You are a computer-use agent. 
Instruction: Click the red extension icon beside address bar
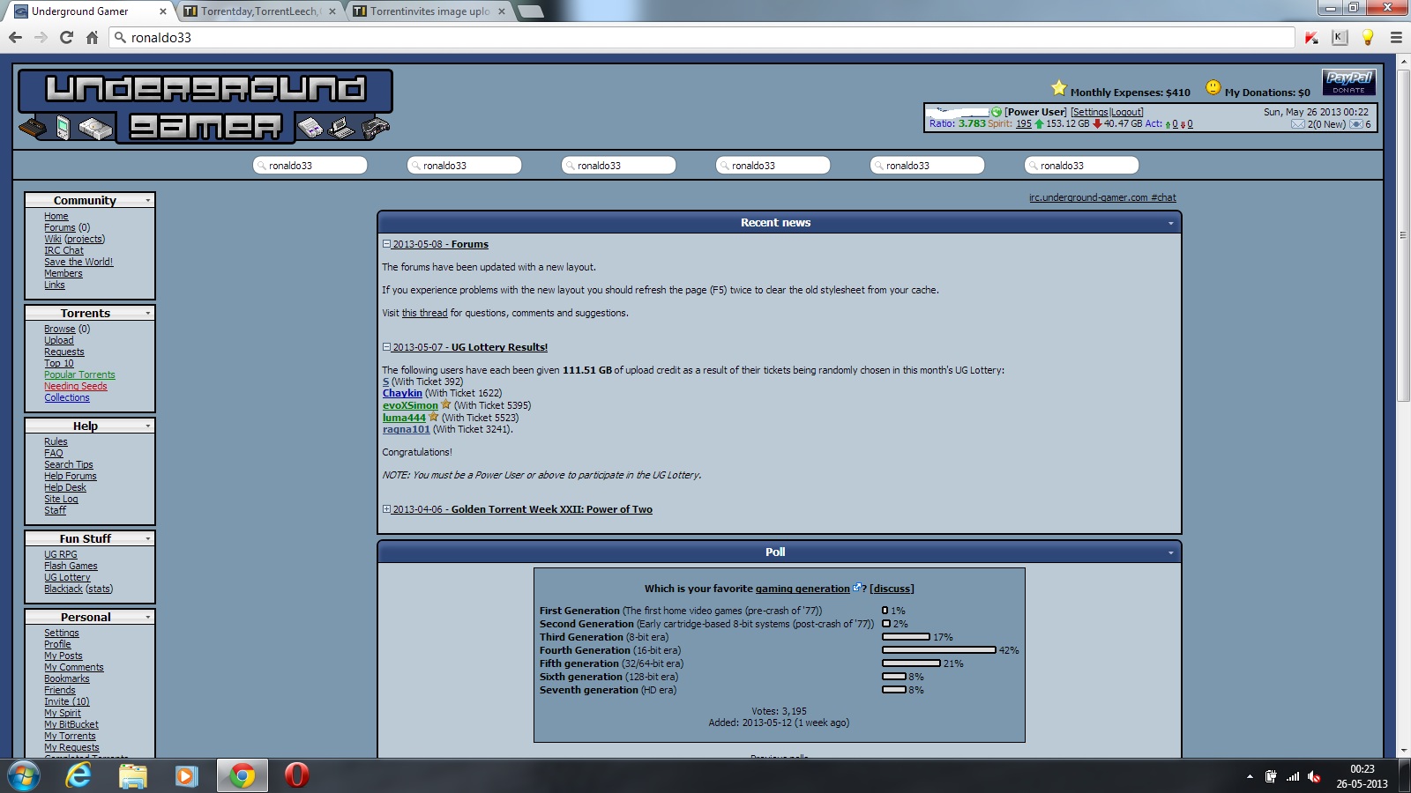pos(1311,37)
